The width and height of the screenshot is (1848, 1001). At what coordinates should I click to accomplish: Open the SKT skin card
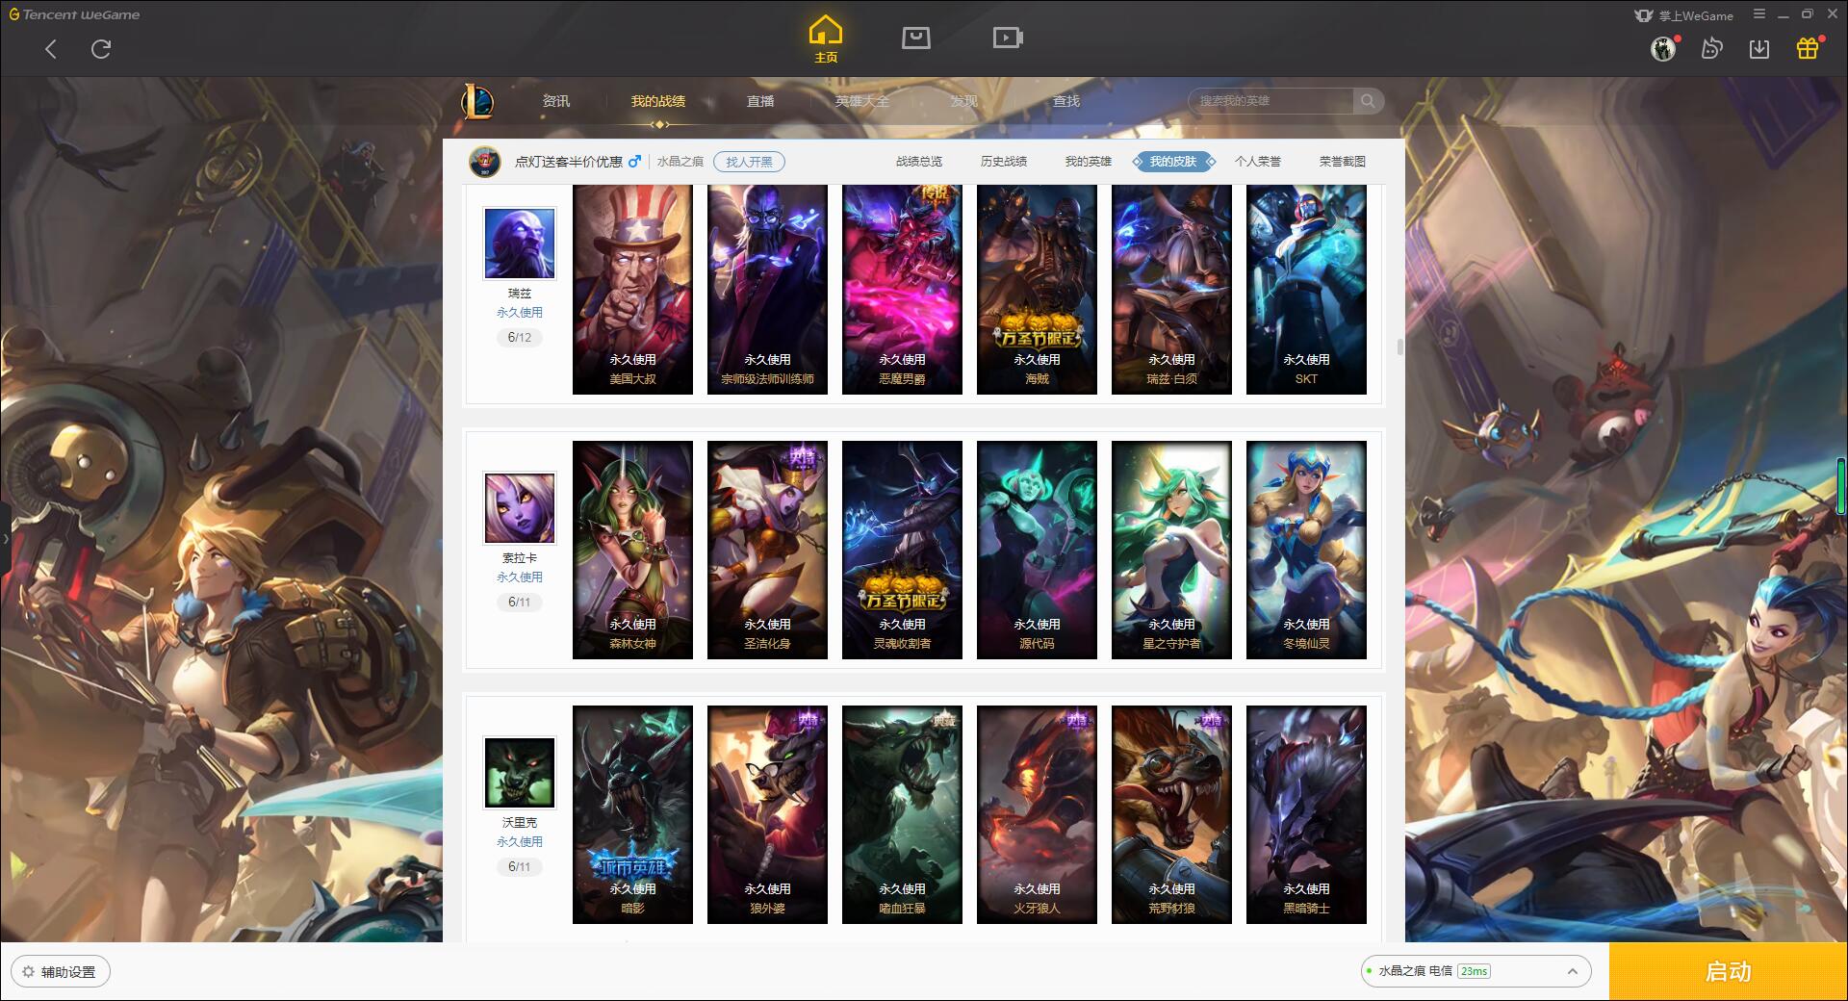coord(1306,289)
